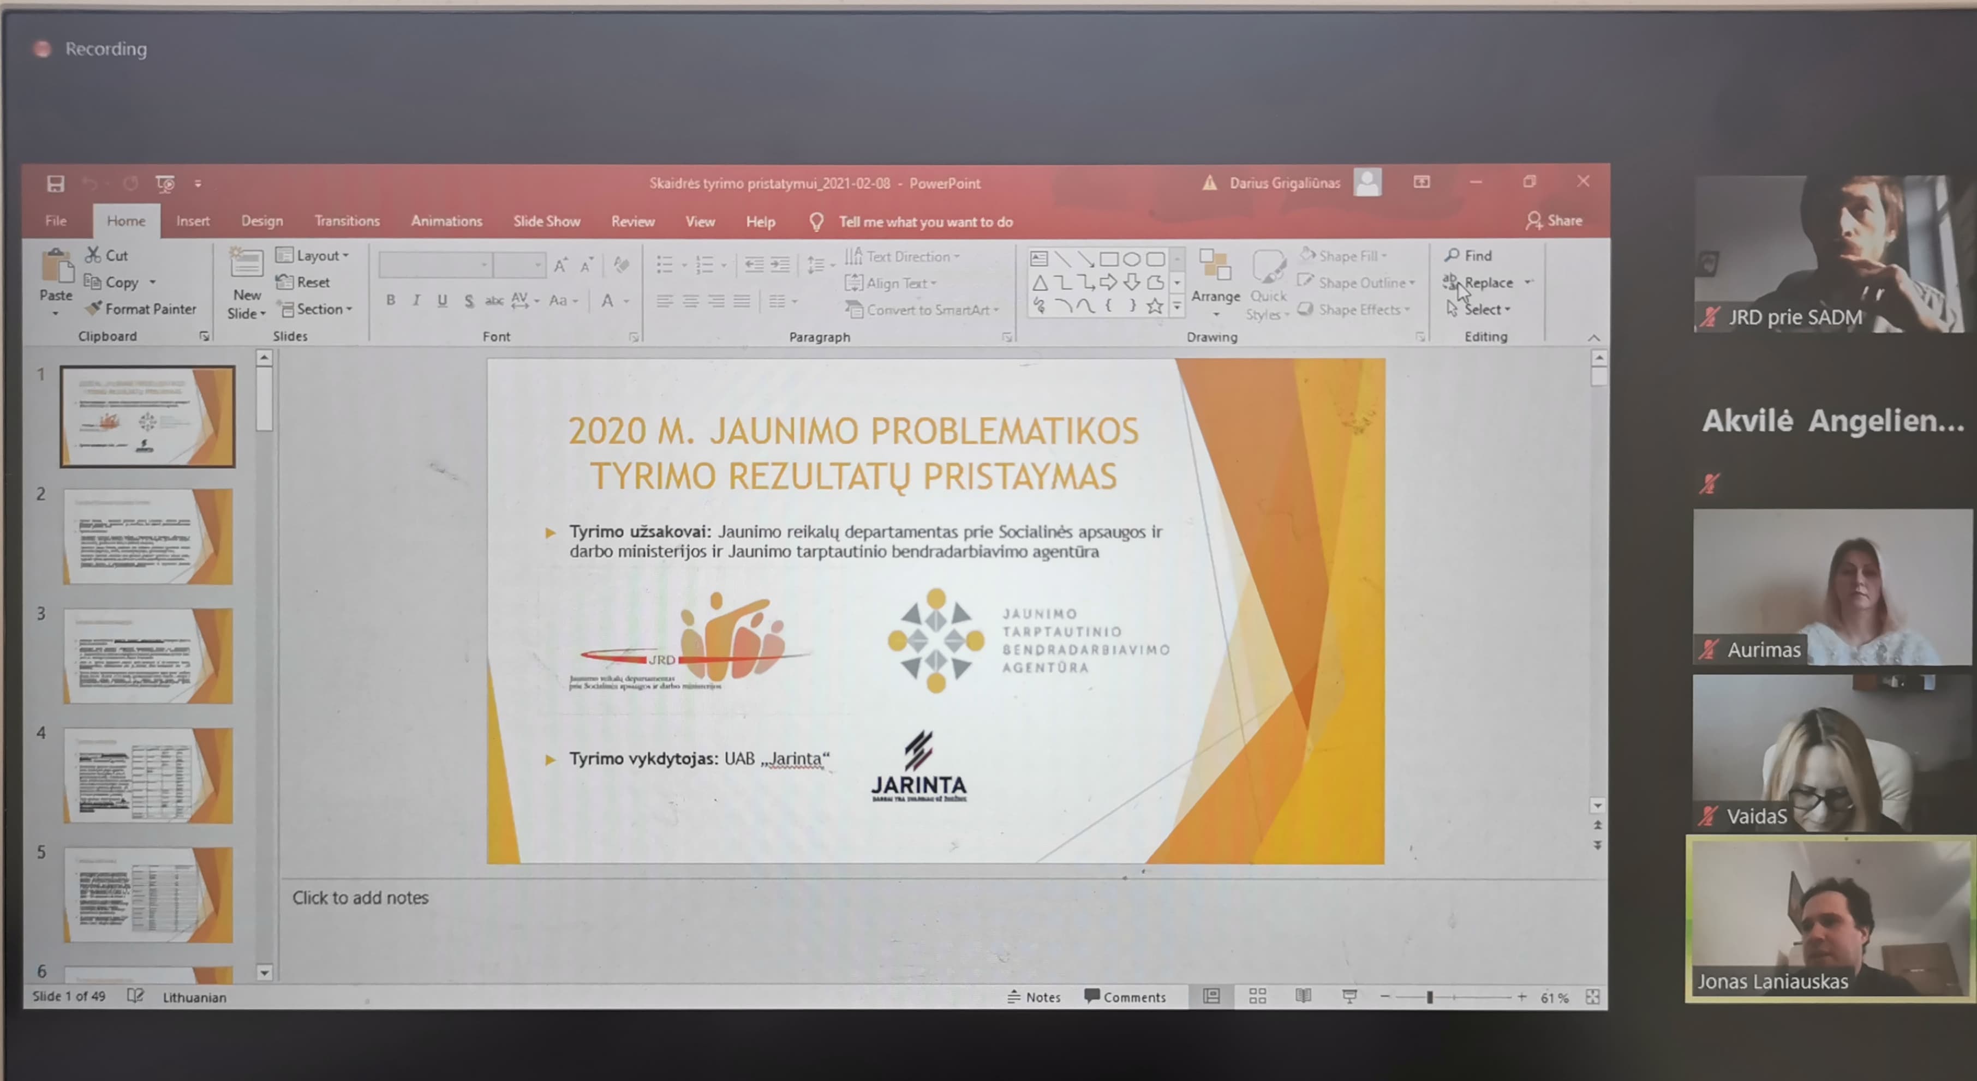Toggle Italic formatting
The image size is (1977, 1081).
coord(416,300)
